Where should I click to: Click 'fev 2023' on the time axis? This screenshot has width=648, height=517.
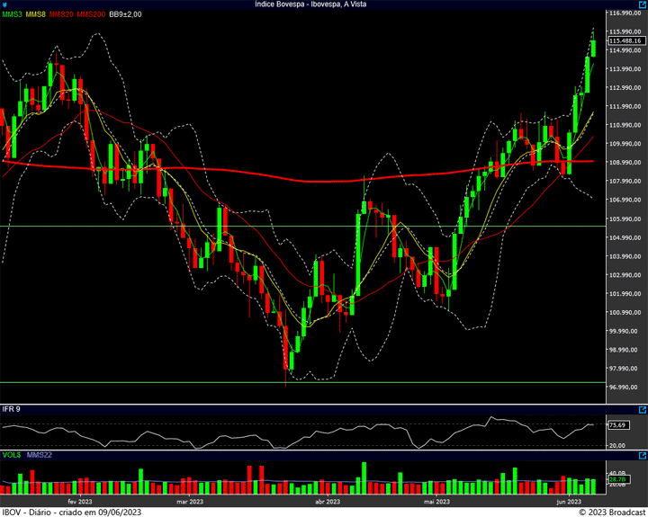[x=80, y=502]
